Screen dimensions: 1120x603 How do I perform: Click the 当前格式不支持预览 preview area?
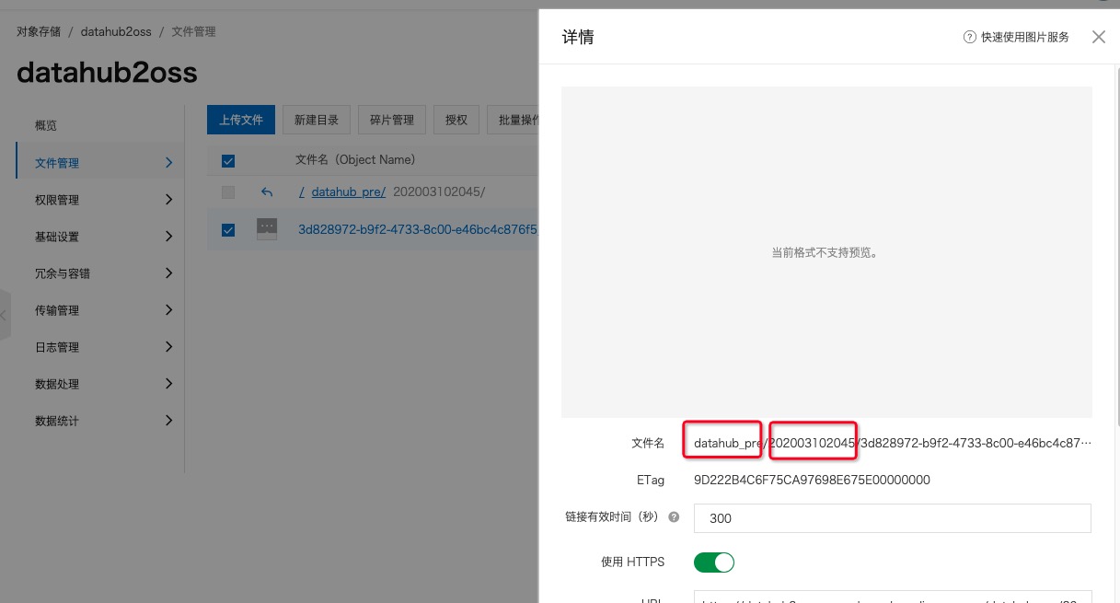tap(826, 252)
